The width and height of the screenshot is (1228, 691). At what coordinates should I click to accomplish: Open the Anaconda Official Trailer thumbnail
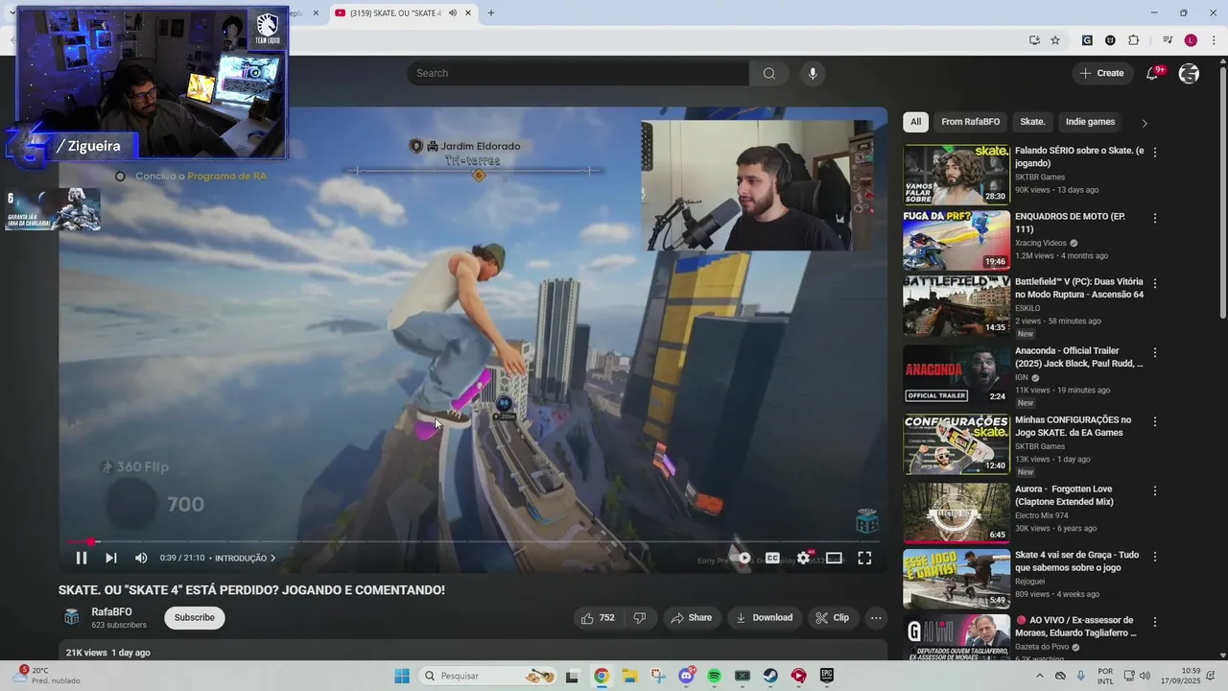click(956, 375)
